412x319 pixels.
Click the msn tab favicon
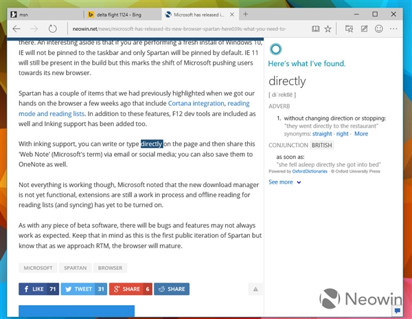coord(14,14)
